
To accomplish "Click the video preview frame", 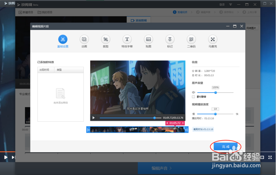I will coord(138,87).
